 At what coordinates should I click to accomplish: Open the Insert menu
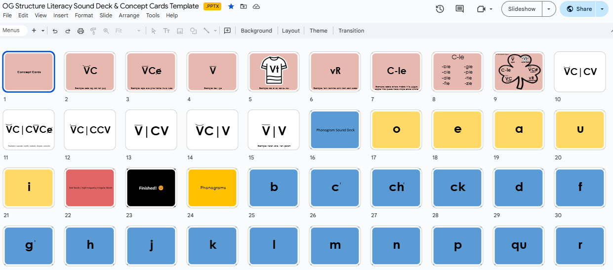[61, 15]
